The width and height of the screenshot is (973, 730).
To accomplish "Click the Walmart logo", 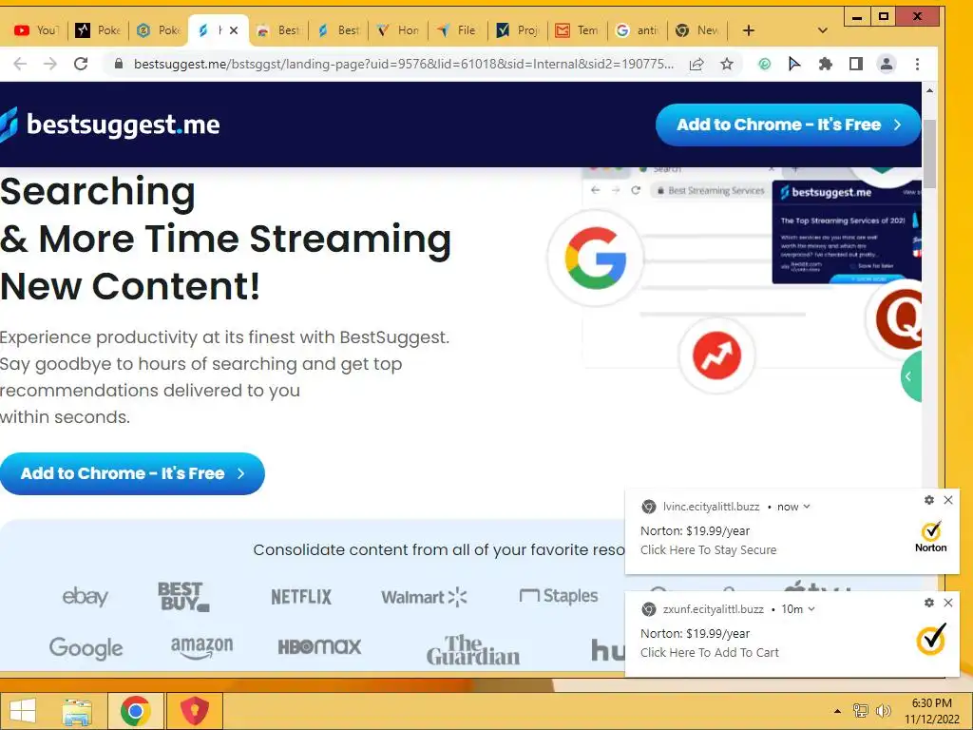I will pos(424,597).
